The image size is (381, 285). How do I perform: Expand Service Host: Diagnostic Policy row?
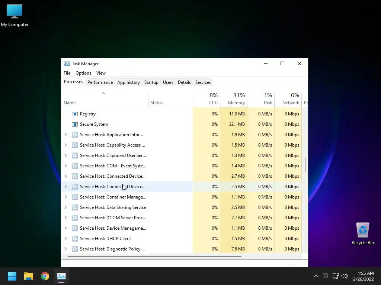pos(65,249)
